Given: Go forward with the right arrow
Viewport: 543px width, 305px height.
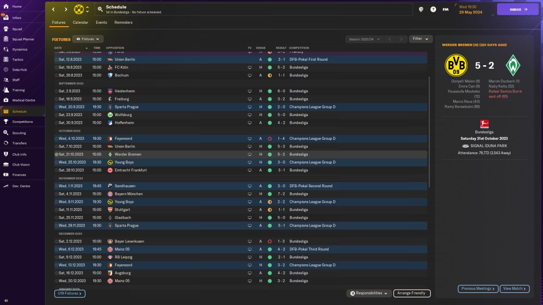Looking at the screenshot, I should tap(66, 9).
